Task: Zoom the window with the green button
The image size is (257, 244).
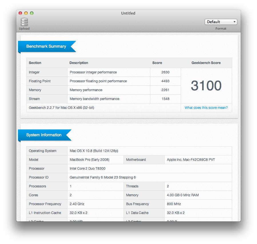Action: click(x=32, y=13)
